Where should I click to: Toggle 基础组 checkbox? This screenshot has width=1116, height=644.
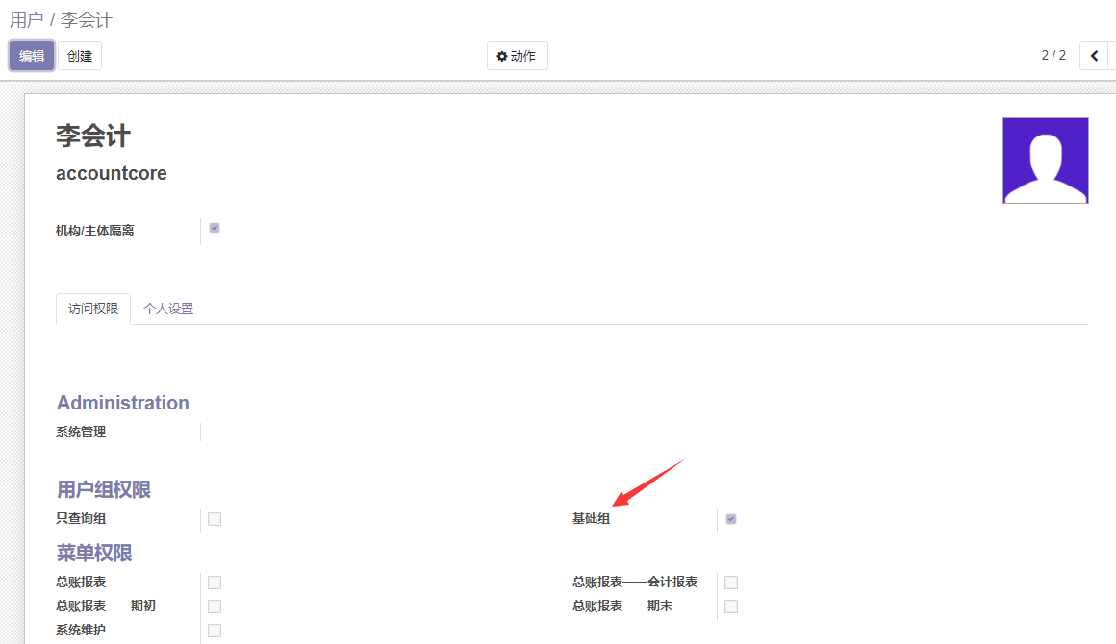click(731, 519)
